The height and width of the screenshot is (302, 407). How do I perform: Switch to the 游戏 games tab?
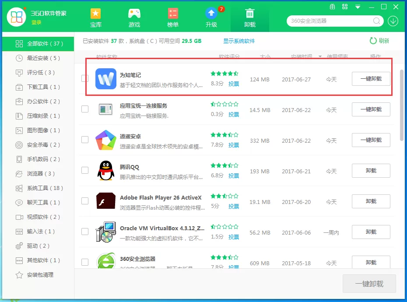click(134, 18)
